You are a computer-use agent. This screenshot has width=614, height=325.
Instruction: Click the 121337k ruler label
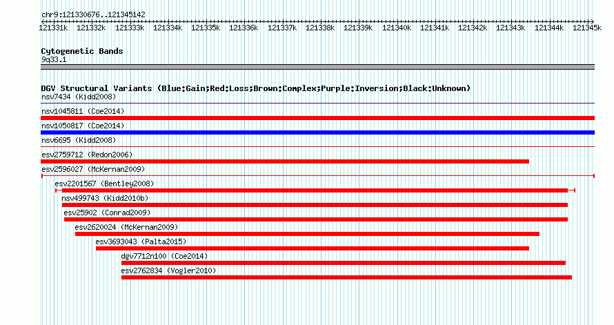(x=282, y=28)
